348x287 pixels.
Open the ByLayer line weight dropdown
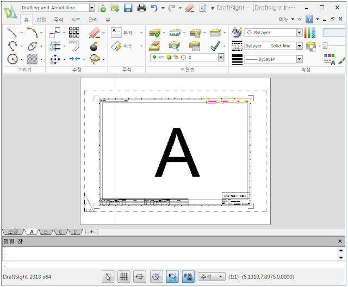pyautogui.click(x=300, y=59)
